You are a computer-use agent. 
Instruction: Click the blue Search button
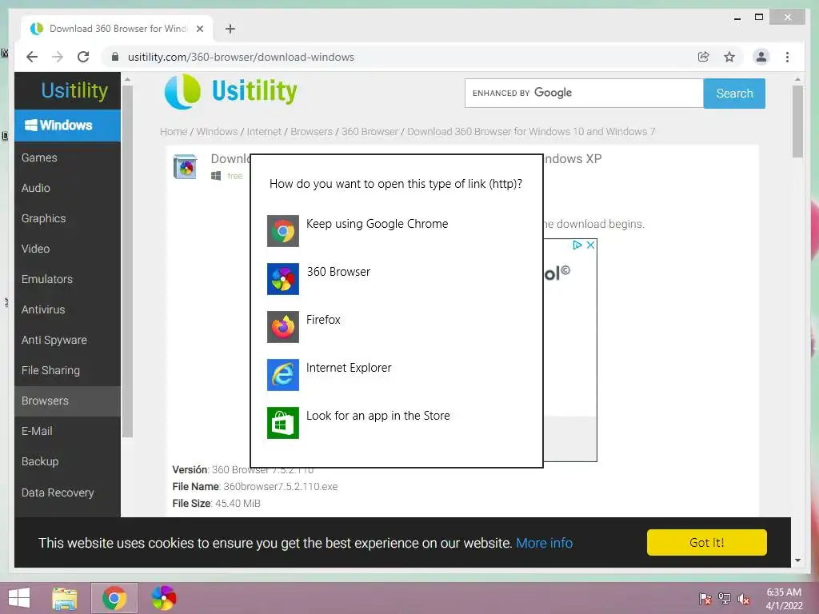coord(734,94)
